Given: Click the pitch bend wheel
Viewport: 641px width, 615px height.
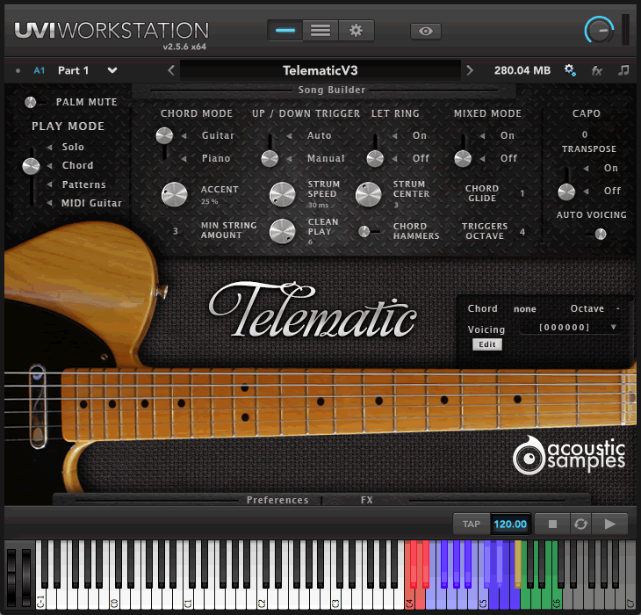Looking at the screenshot, I should [x=11, y=577].
